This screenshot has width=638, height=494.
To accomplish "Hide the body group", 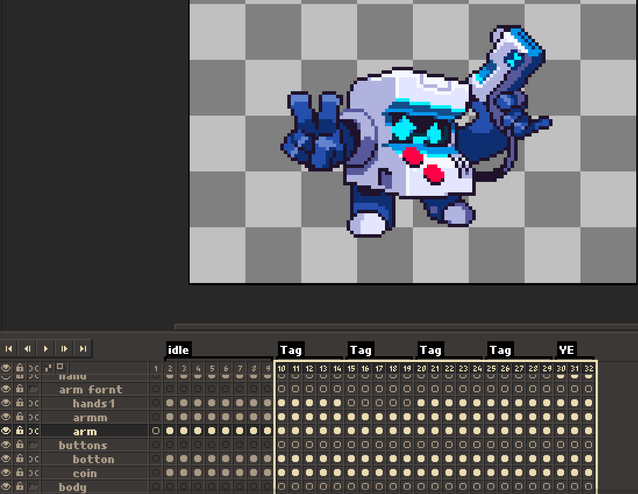I will click(6, 486).
